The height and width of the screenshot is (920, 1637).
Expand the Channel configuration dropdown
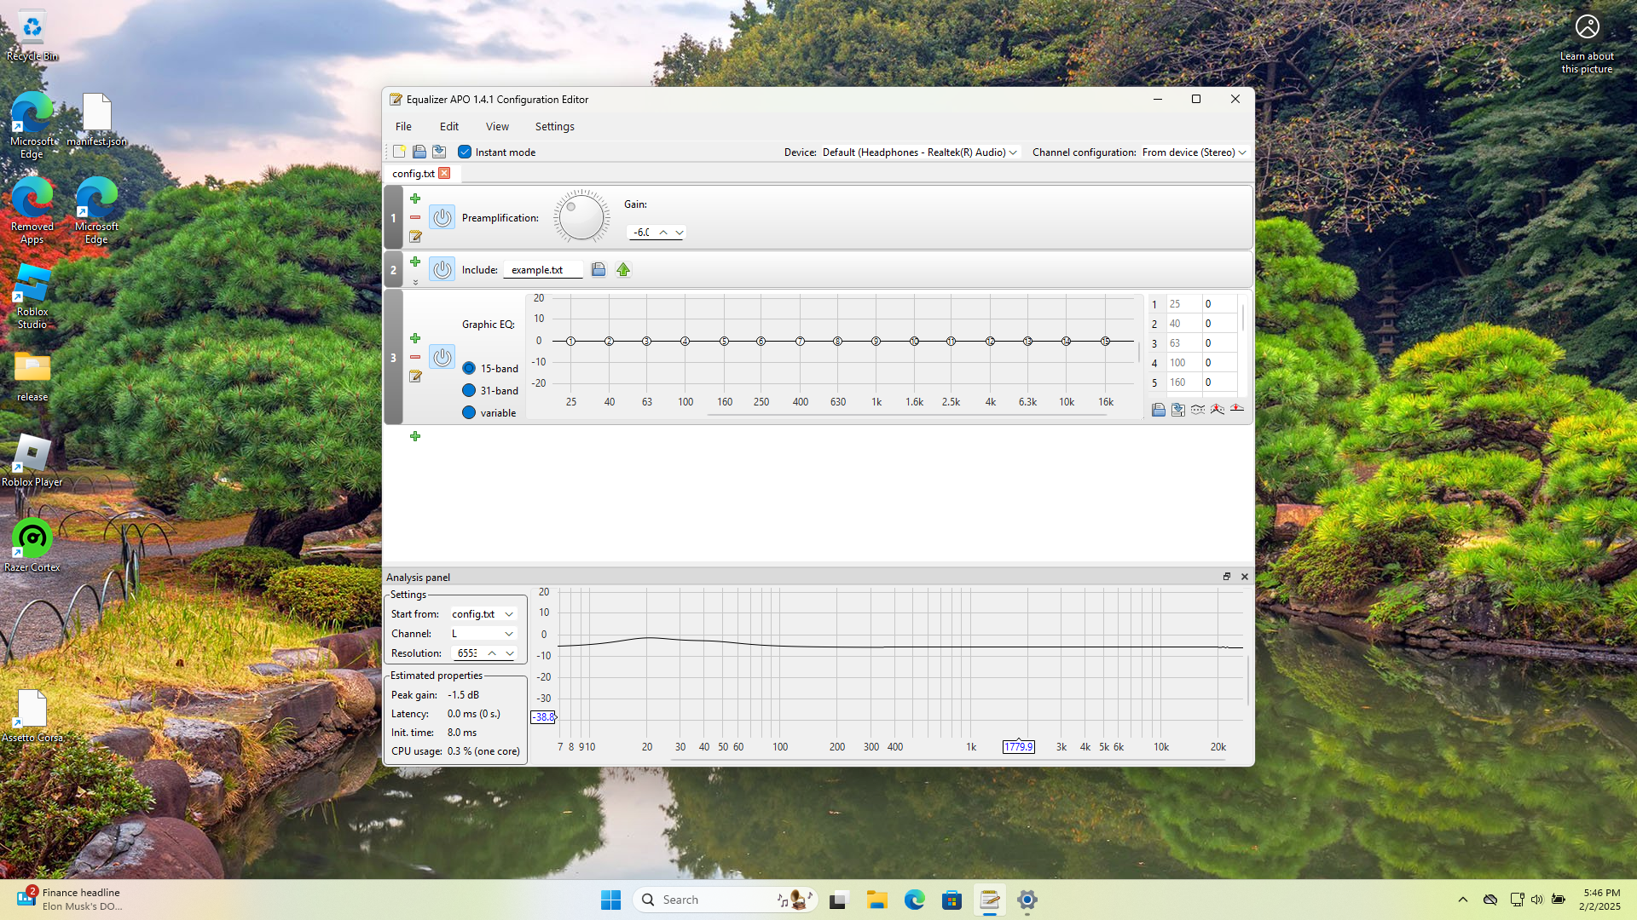[1194, 152]
